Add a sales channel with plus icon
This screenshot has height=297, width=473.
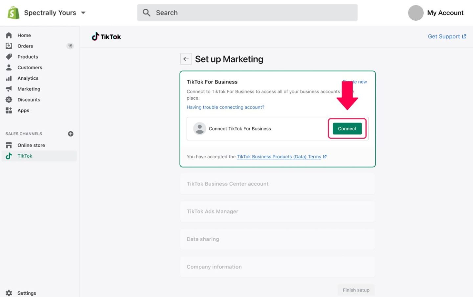[71, 134]
